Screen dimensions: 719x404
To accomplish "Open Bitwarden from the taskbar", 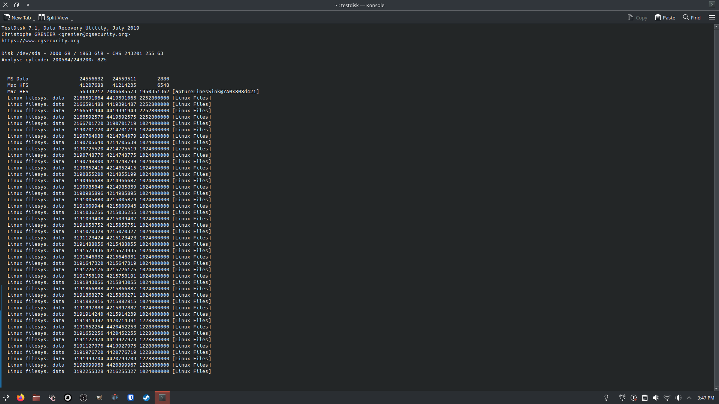I will (x=131, y=398).
